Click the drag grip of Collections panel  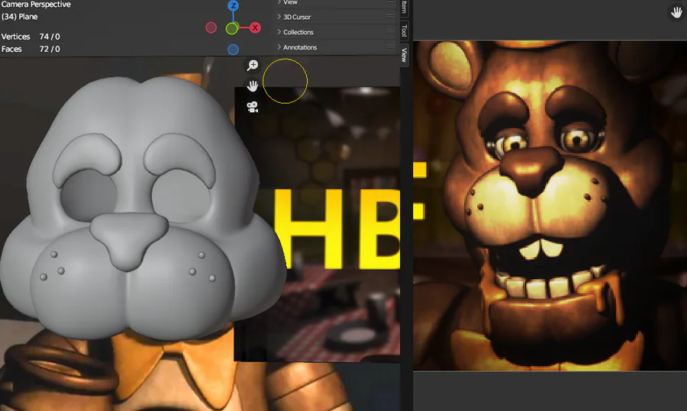click(390, 31)
